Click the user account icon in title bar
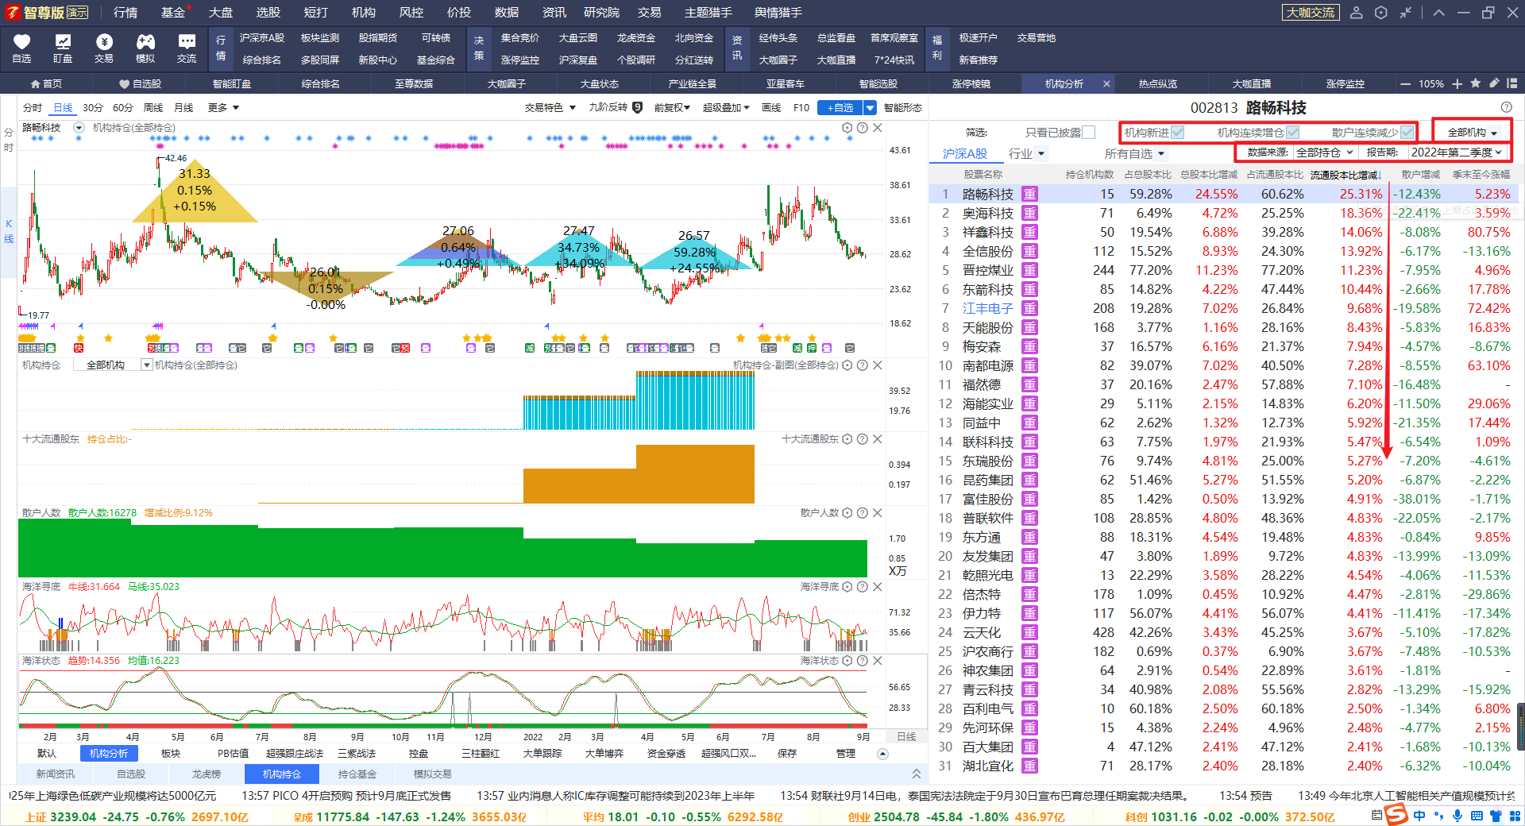This screenshot has width=1525, height=826. [x=1357, y=13]
